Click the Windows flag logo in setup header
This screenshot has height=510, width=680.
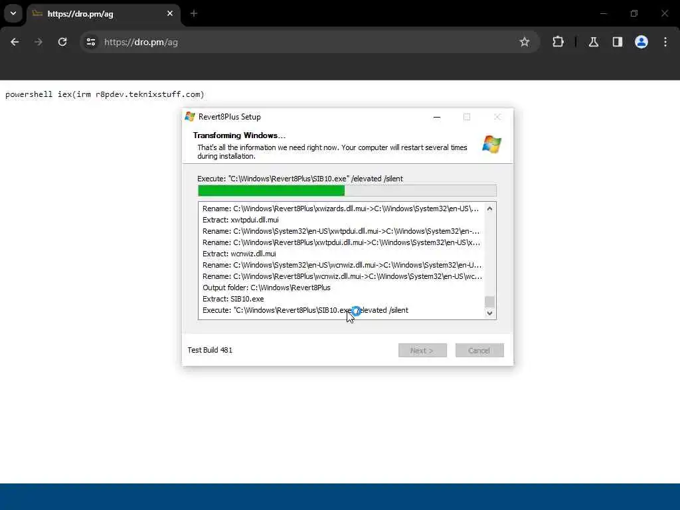(x=492, y=144)
